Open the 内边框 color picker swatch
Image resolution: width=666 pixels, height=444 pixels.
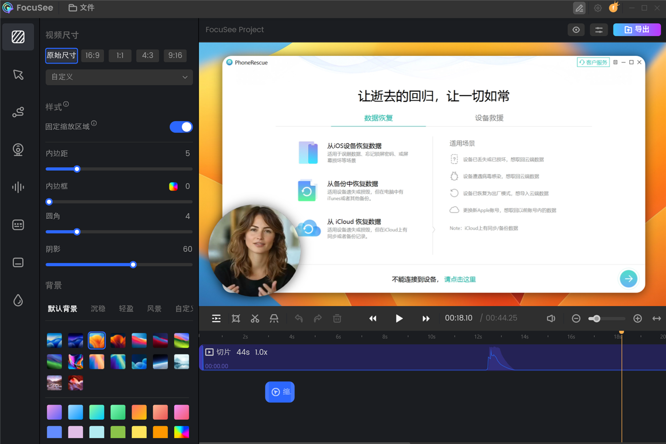pyautogui.click(x=173, y=186)
